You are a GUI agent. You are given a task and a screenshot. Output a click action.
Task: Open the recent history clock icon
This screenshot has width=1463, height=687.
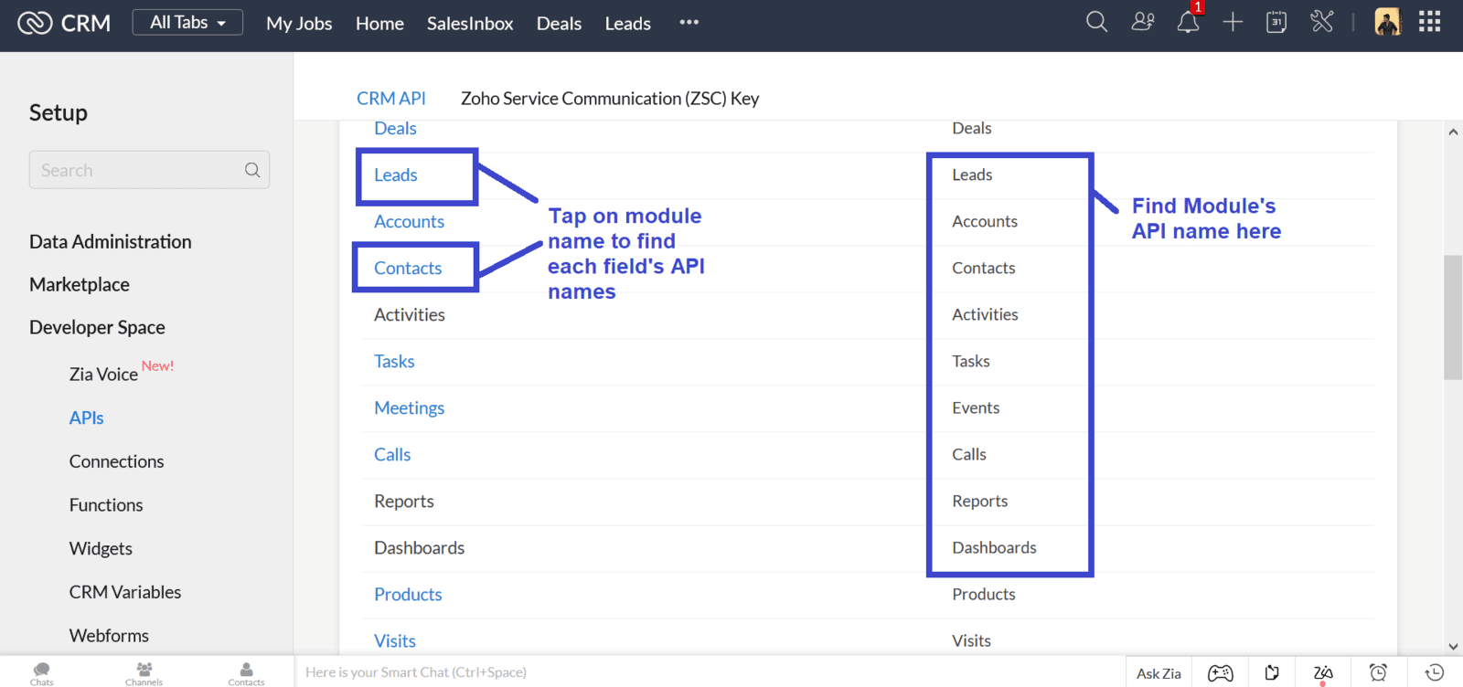[1435, 672]
